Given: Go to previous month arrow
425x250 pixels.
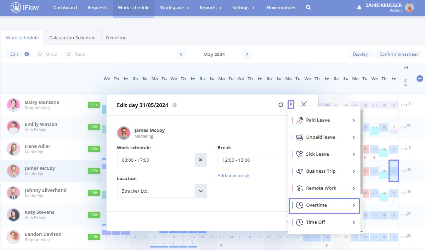Looking at the screenshot, I should coord(181,54).
